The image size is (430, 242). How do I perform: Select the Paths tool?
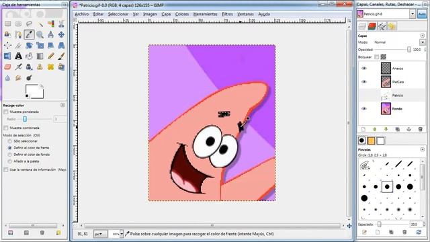18,34
